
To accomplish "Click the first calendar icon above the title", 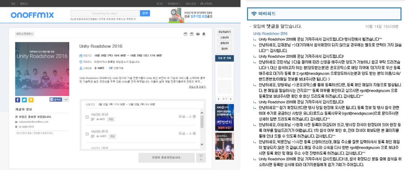I will 185,34.
